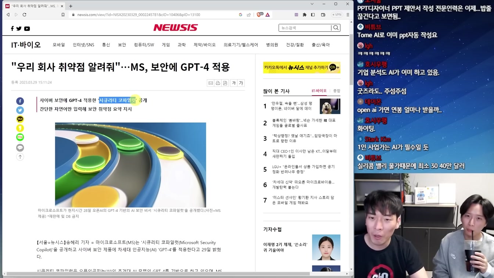Reload the page
The width and height of the screenshot is (494, 278).
coord(24,15)
